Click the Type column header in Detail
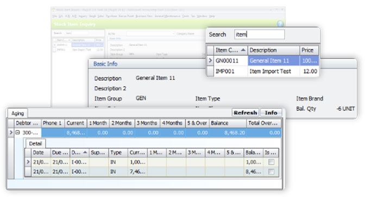The image size is (365, 197). [x=118, y=153]
